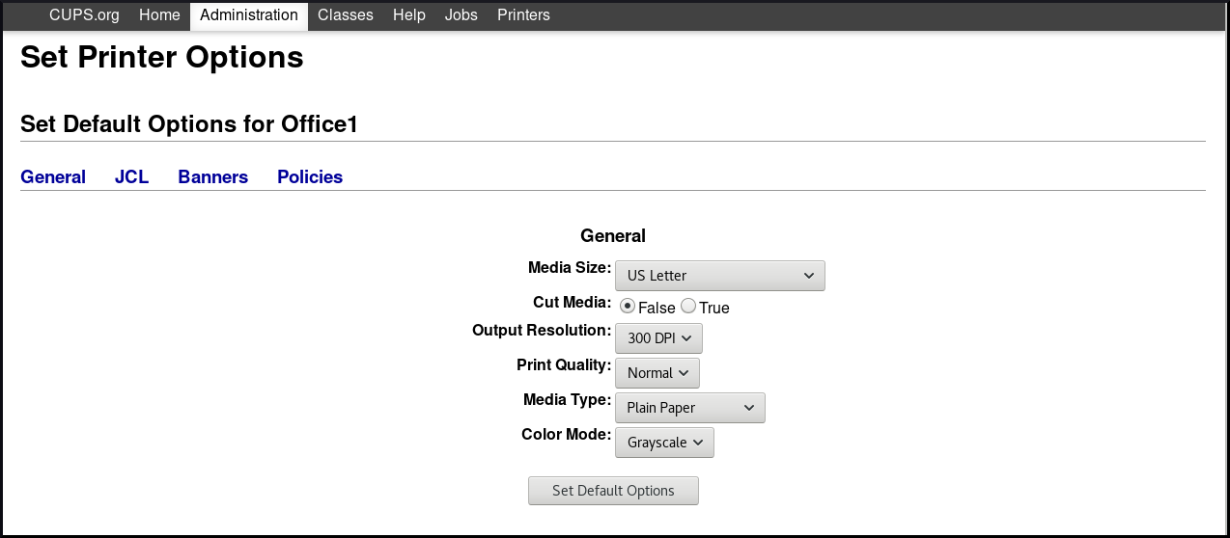Image resolution: width=1230 pixels, height=538 pixels.
Task: Expand the Media Type dropdown
Action: coord(689,408)
